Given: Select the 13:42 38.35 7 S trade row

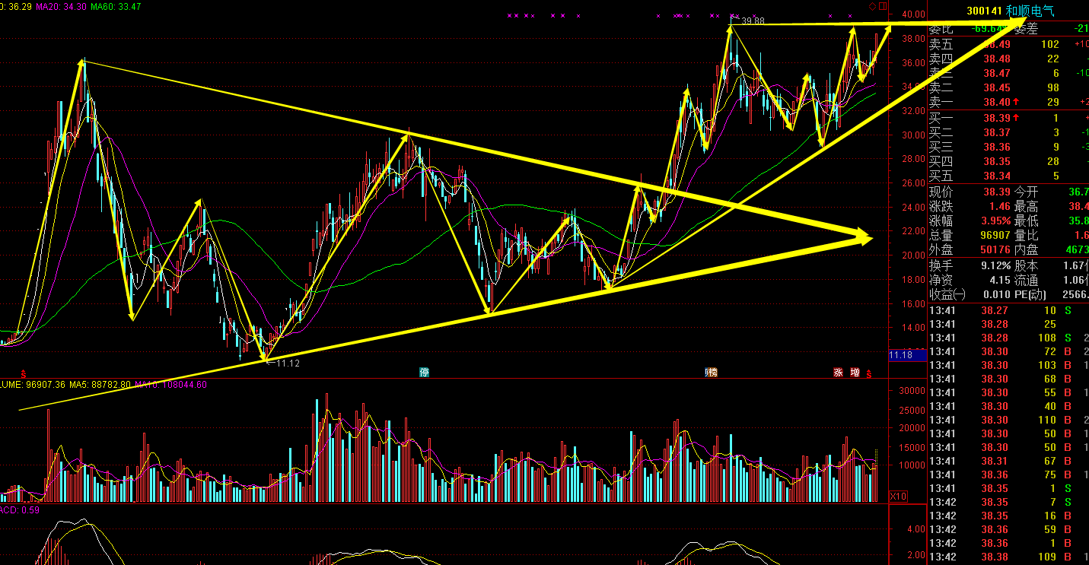Looking at the screenshot, I should pyautogui.click(x=1008, y=502).
